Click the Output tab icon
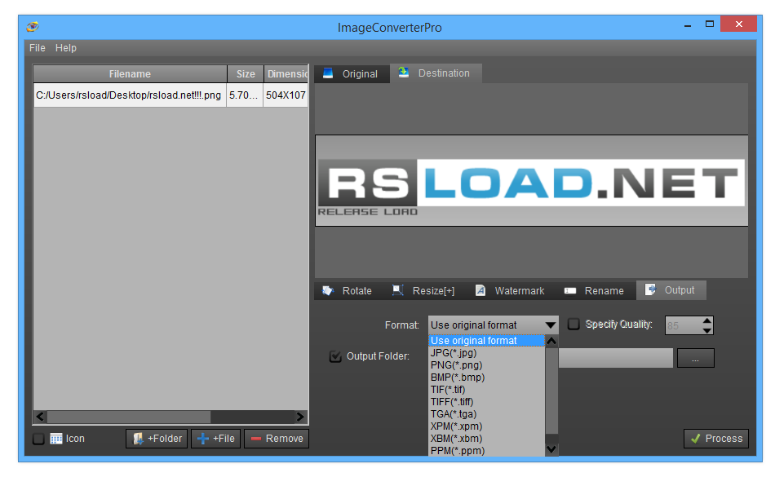 [650, 289]
